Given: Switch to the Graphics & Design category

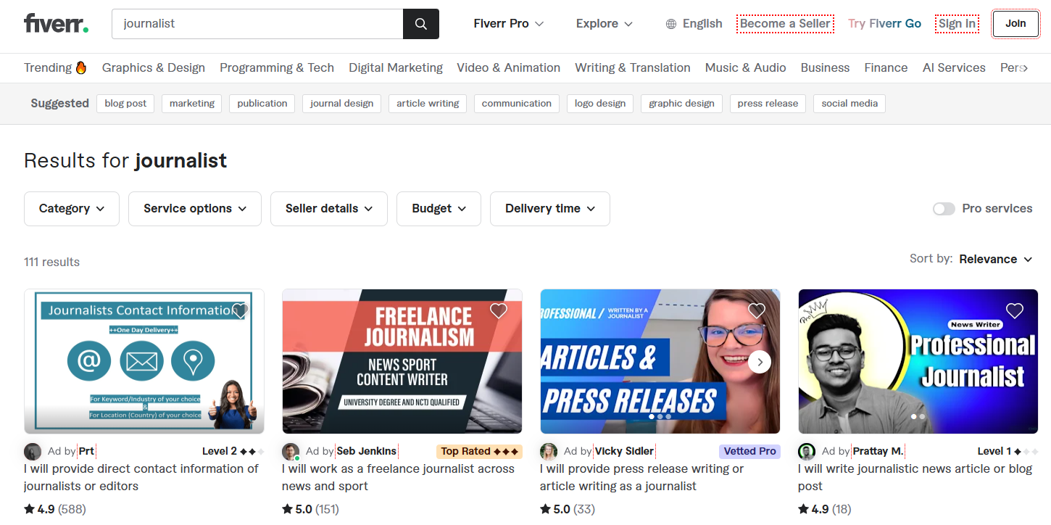Looking at the screenshot, I should click(x=153, y=67).
